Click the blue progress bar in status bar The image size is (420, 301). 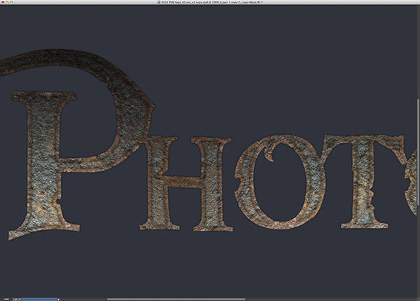click(x=39, y=299)
